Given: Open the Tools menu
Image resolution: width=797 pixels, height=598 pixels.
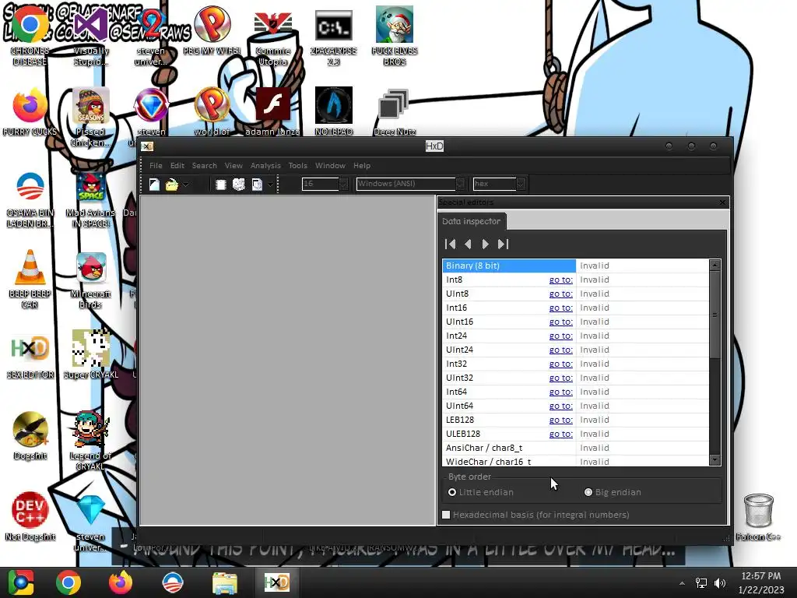Looking at the screenshot, I should point(298,165).
